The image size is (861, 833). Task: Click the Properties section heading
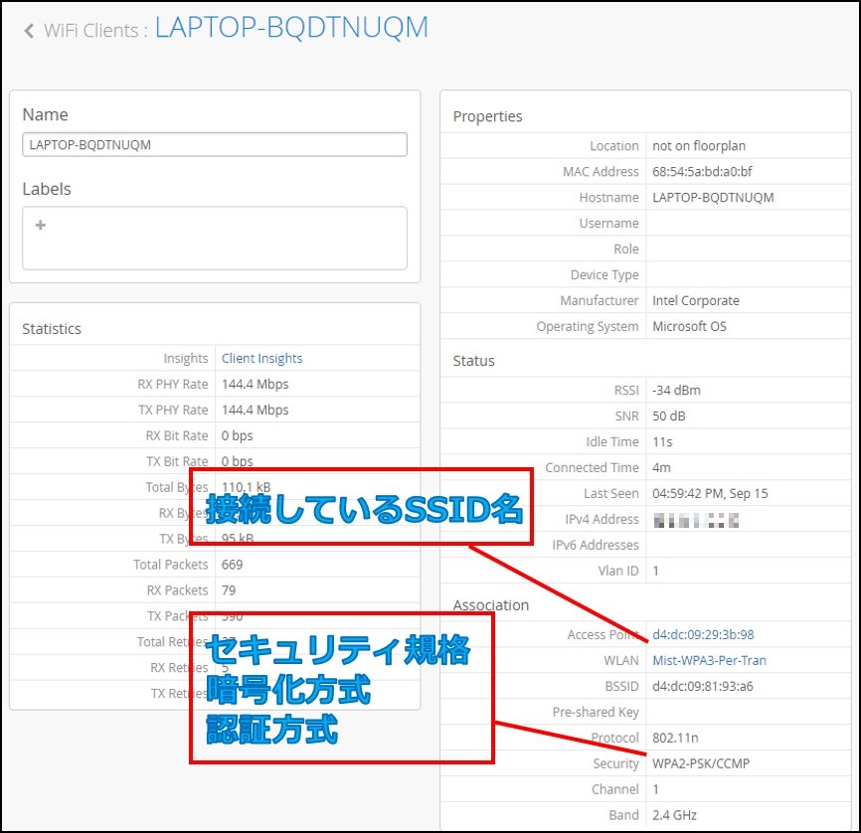(487, 116)
